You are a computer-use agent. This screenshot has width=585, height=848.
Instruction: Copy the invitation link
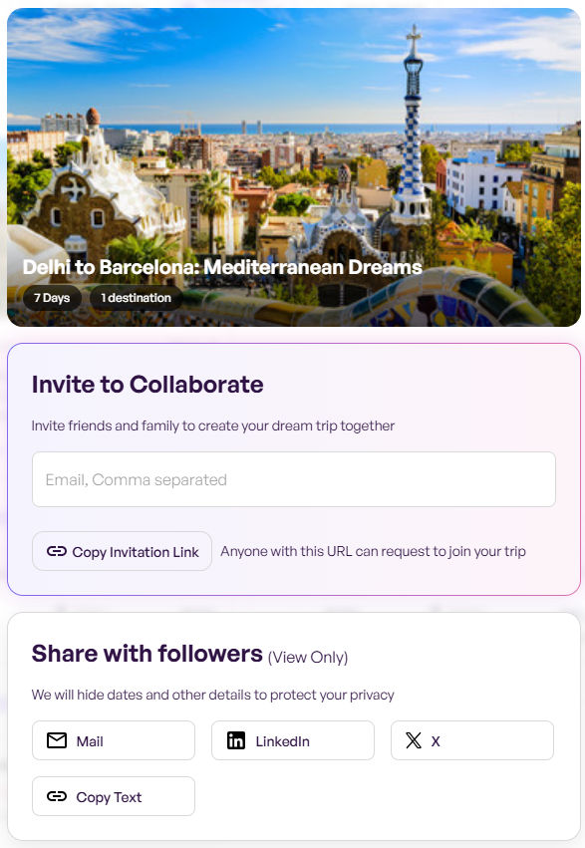click(x=122, y=551)
